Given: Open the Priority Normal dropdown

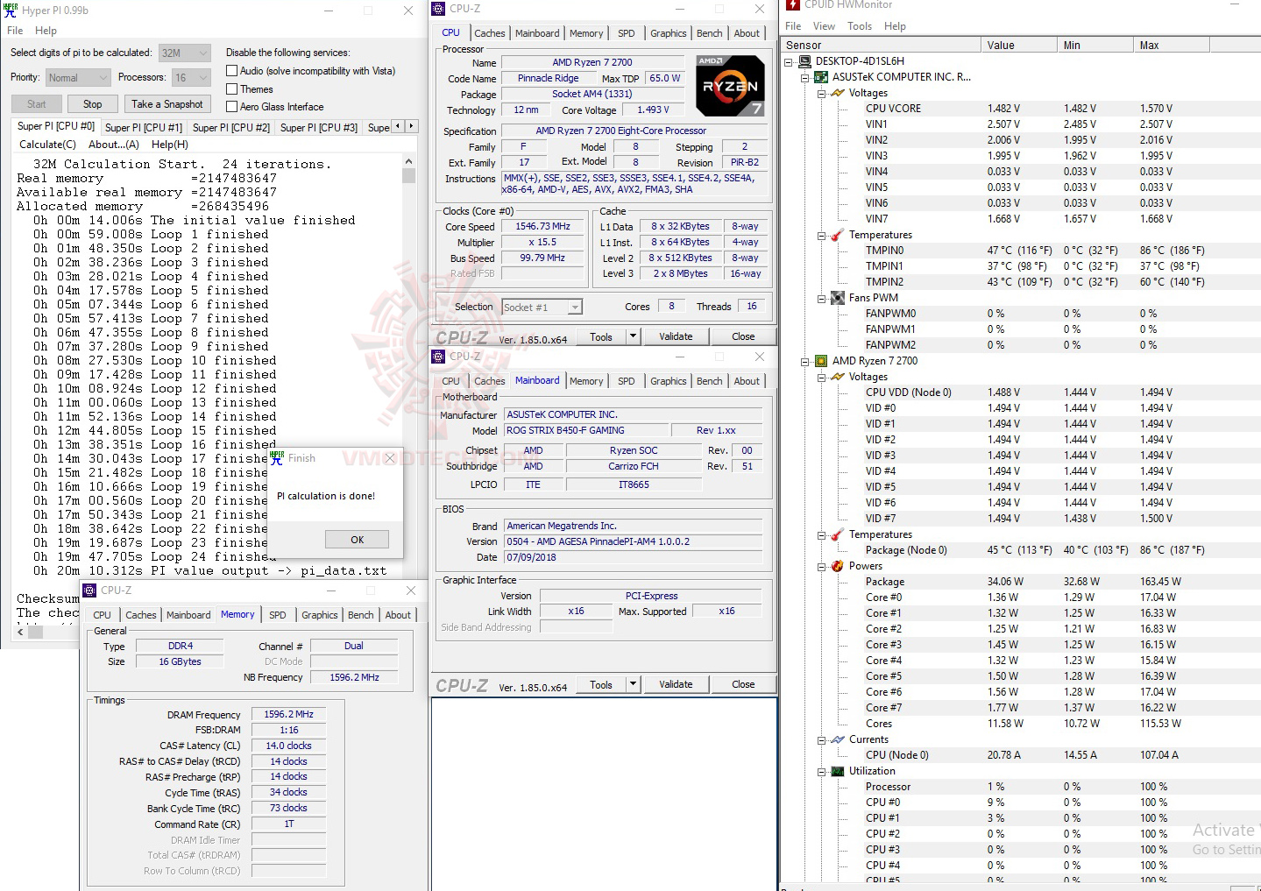Looking at the screenshot, I should pos(78,77).
